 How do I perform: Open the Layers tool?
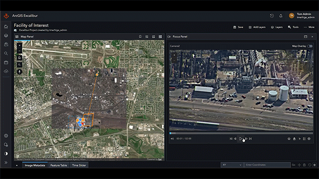coord(277,27)
